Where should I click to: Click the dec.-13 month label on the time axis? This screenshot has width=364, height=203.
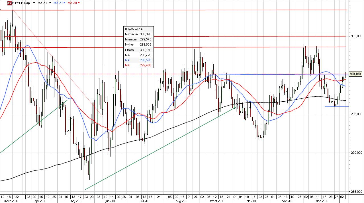pyautogui.click(x=321, y=201)
